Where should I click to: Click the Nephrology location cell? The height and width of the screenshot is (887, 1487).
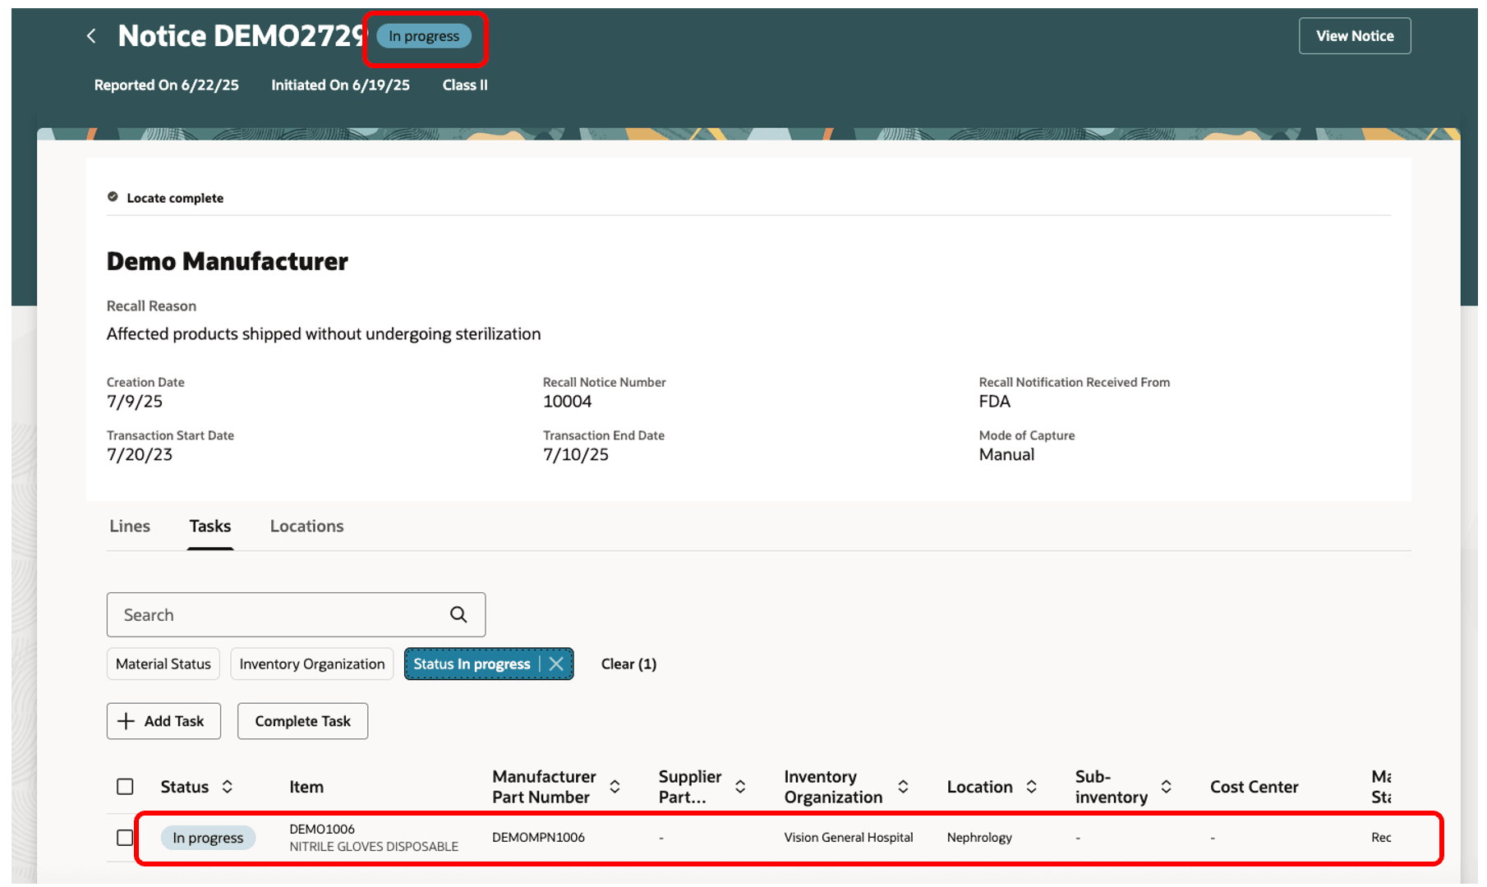pyautogui.click(x=979, y=838)
